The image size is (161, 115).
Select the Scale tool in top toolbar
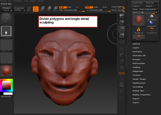pos(49,9)
